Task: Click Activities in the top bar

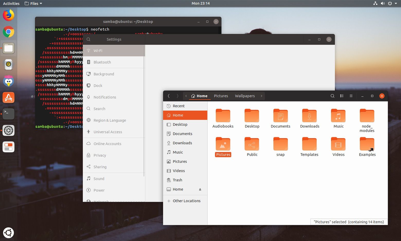Action: click(x=11, y=3)
